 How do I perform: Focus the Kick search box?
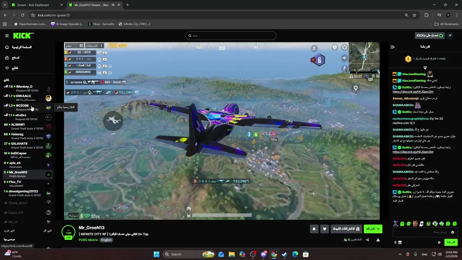point(231,35)
